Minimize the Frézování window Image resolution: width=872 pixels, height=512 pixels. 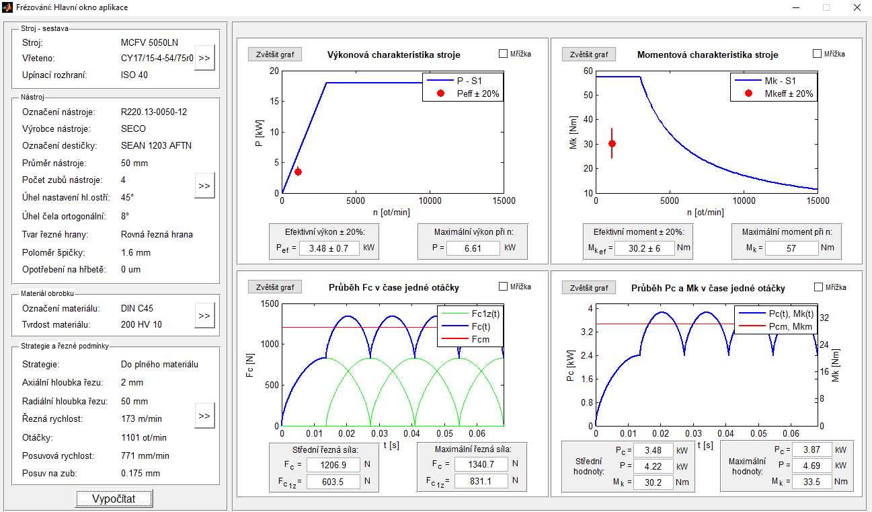[x=796, y=7]
